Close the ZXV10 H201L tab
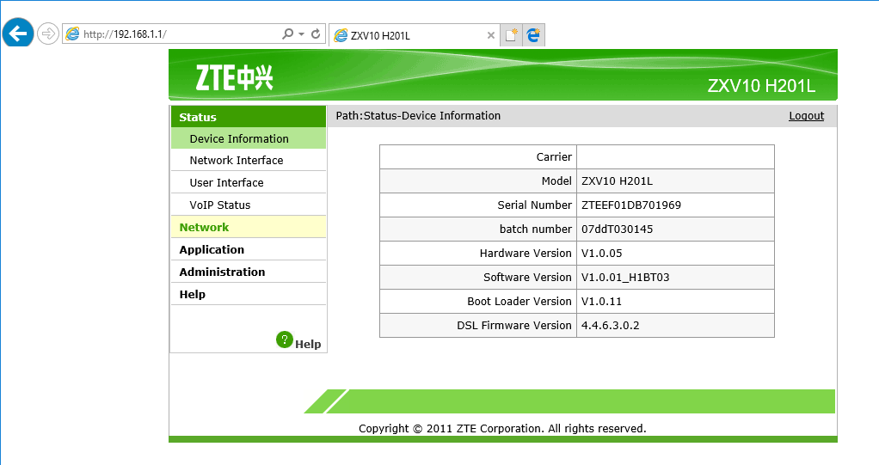Viewport: 879px width, 465px height. coord(491,35)
